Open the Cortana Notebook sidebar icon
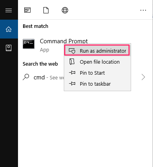The image size is (153, 167). coord(9,48)
